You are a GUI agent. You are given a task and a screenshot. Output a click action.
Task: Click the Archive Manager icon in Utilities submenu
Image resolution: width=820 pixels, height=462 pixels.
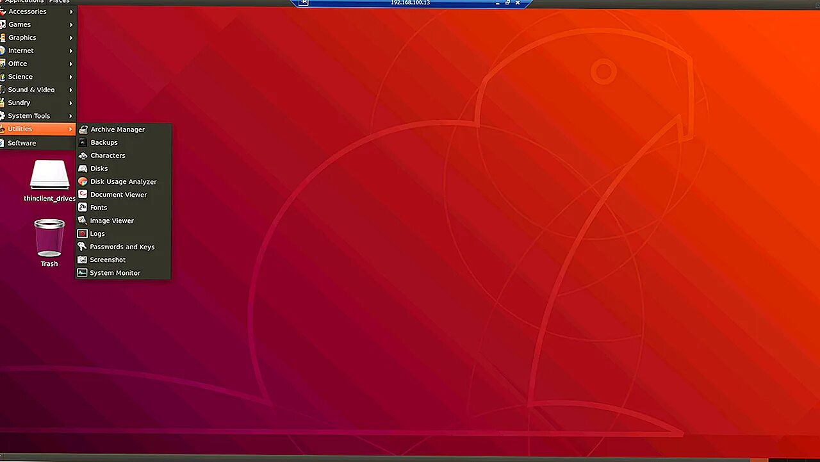(83, 129)
